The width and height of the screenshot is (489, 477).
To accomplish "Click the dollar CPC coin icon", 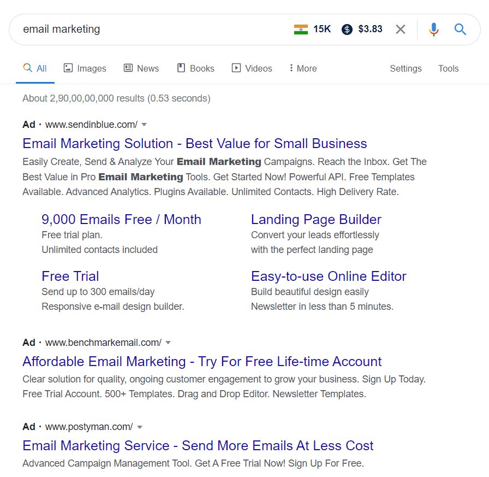I will [347, 30].
